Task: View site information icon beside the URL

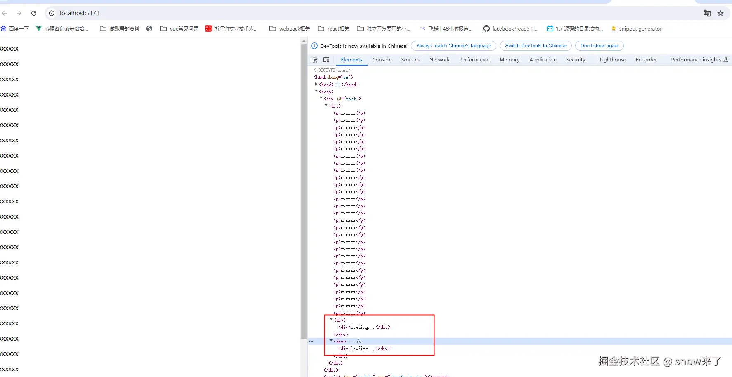Action: [x=52, y=13]
